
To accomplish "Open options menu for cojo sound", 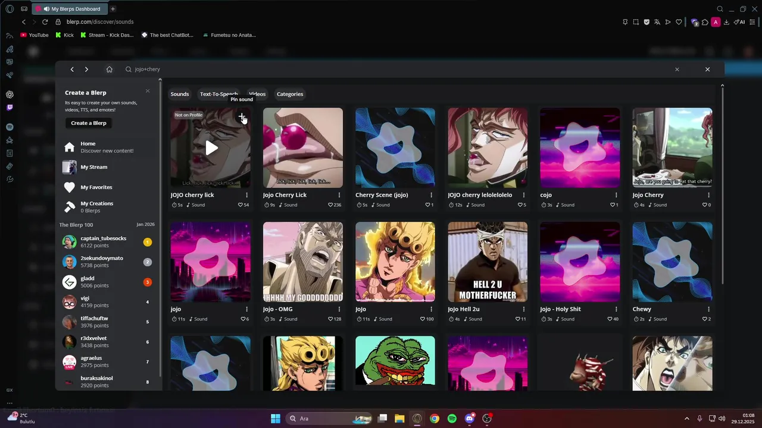I will (x=616, y=195).
